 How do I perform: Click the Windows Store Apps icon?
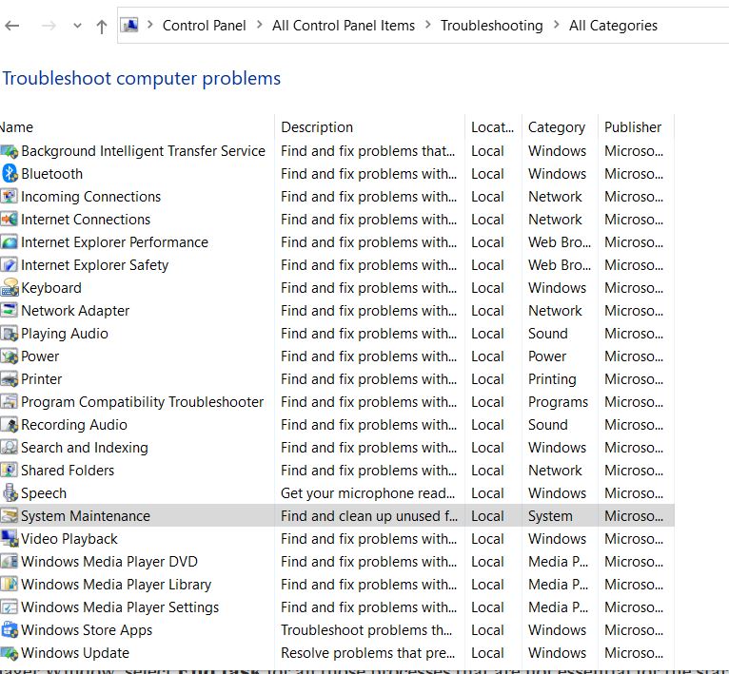10,630
